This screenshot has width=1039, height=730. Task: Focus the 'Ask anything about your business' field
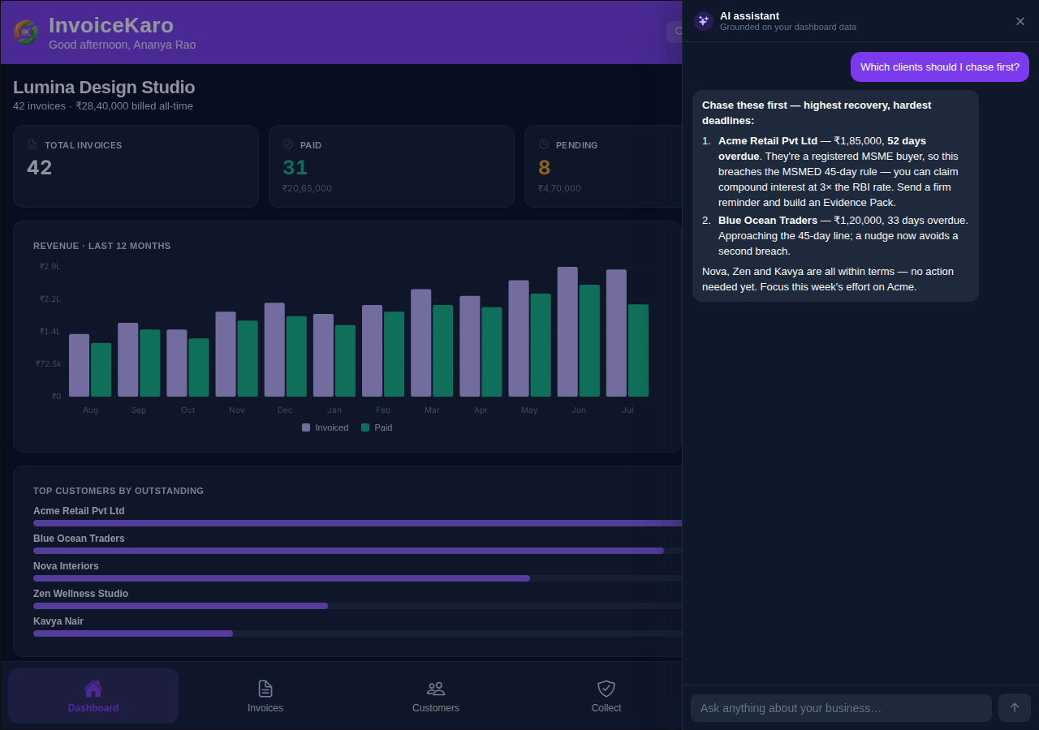coord(841,708)
